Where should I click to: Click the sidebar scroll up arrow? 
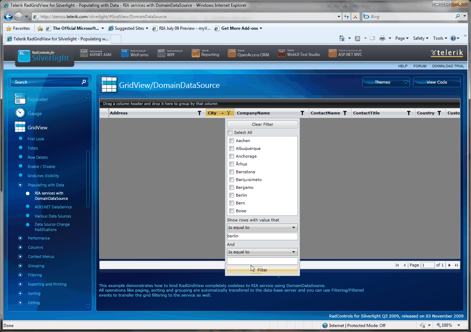[x=88, y=96]
